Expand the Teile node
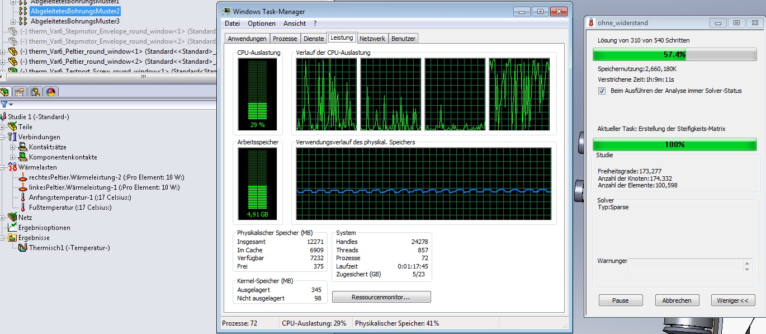766x334 pixels. 3,127
